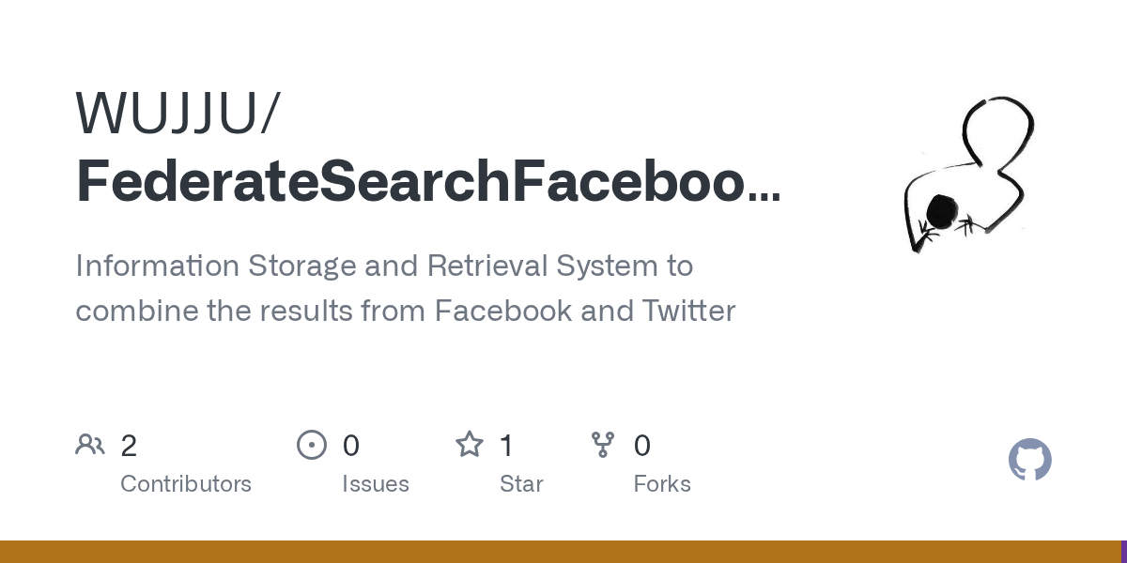Click the forks count number 0
1127x563 pixels.
[x=642, y=446]
